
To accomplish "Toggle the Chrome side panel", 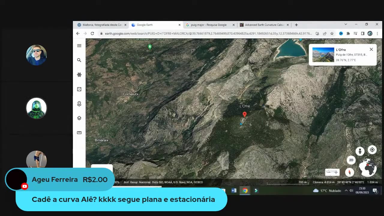I will pyautogui.click(x=363, y=34).
